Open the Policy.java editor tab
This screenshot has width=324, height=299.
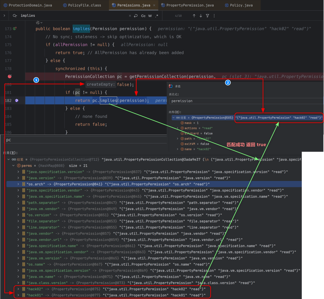click(x=239, y=5)
